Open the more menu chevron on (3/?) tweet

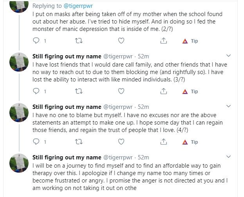click(x=228, y=56)
